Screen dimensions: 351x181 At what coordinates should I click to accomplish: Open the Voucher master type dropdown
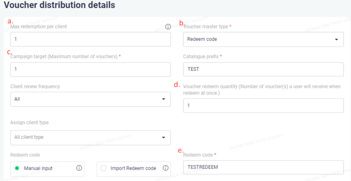click(x=263, y=39)
